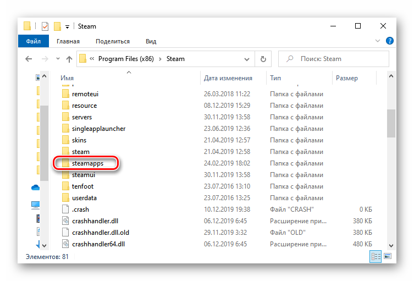Select the resource folder
Viewport: 414px width, 281px height.
tap(84, 106)
